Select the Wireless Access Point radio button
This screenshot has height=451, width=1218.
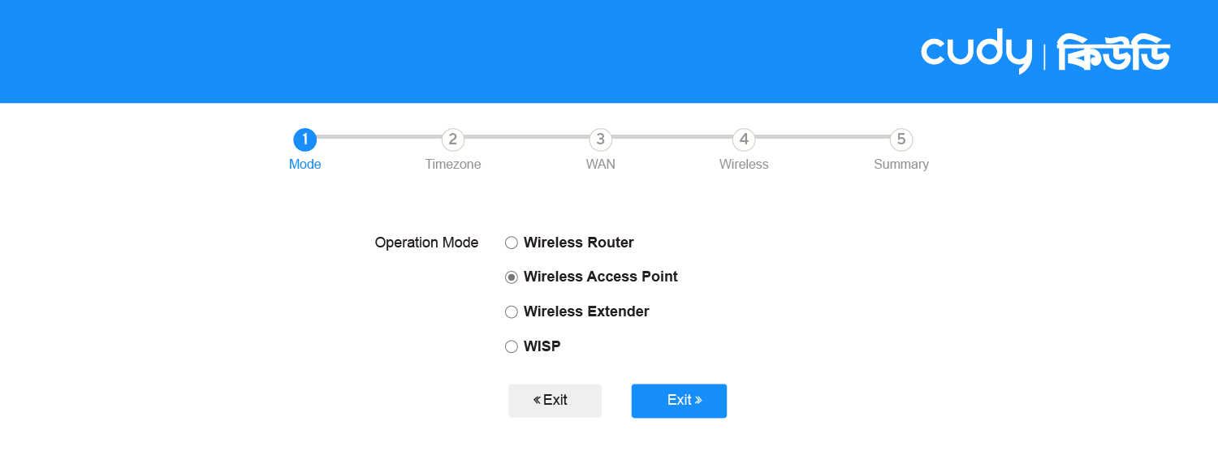click(x=512, y=277)
